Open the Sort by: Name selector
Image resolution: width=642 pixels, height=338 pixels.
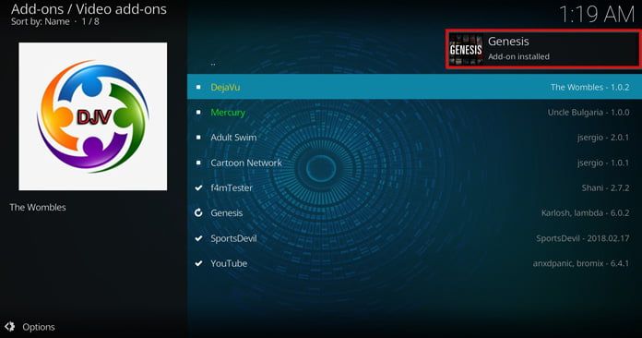click(x=41, y=22)
